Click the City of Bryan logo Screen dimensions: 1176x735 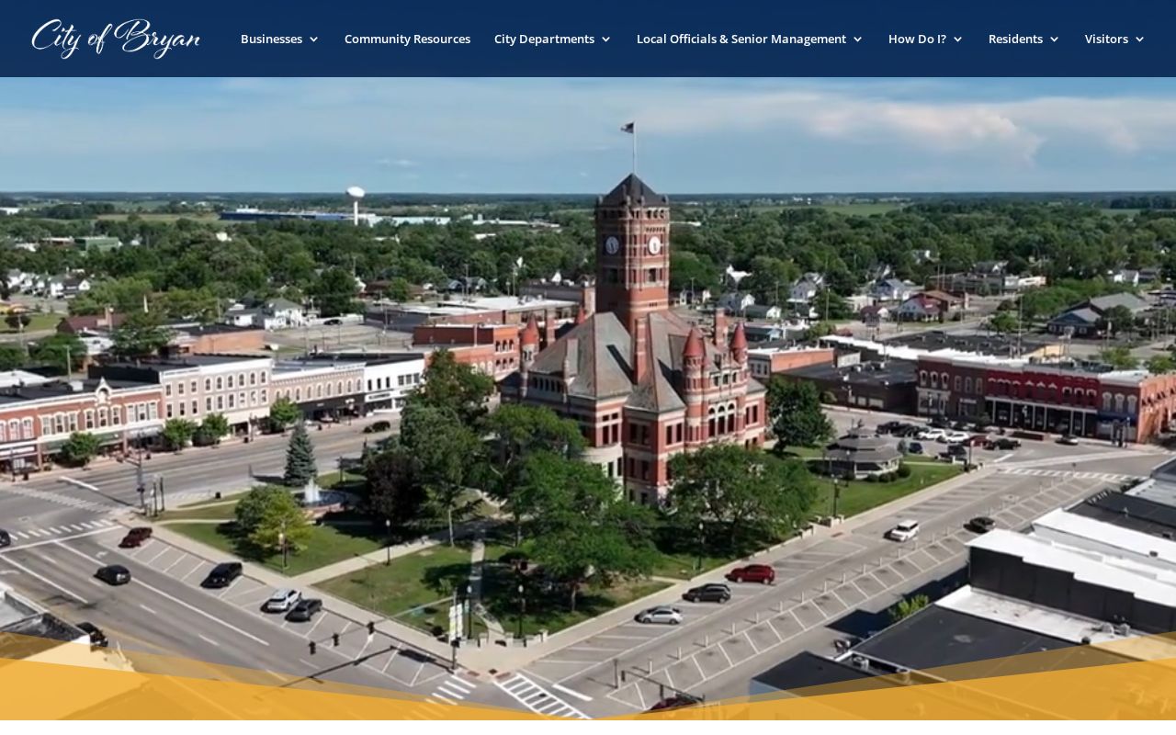click(116, 39)
